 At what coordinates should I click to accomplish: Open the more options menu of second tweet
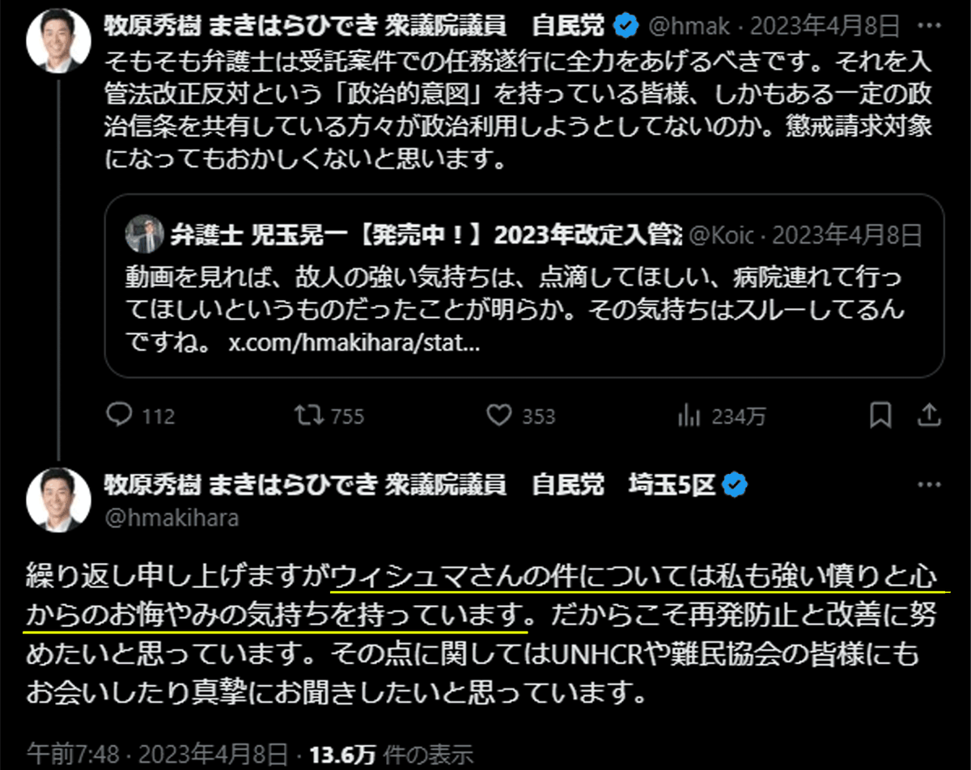pyautogui.click(x=928, y=484)
